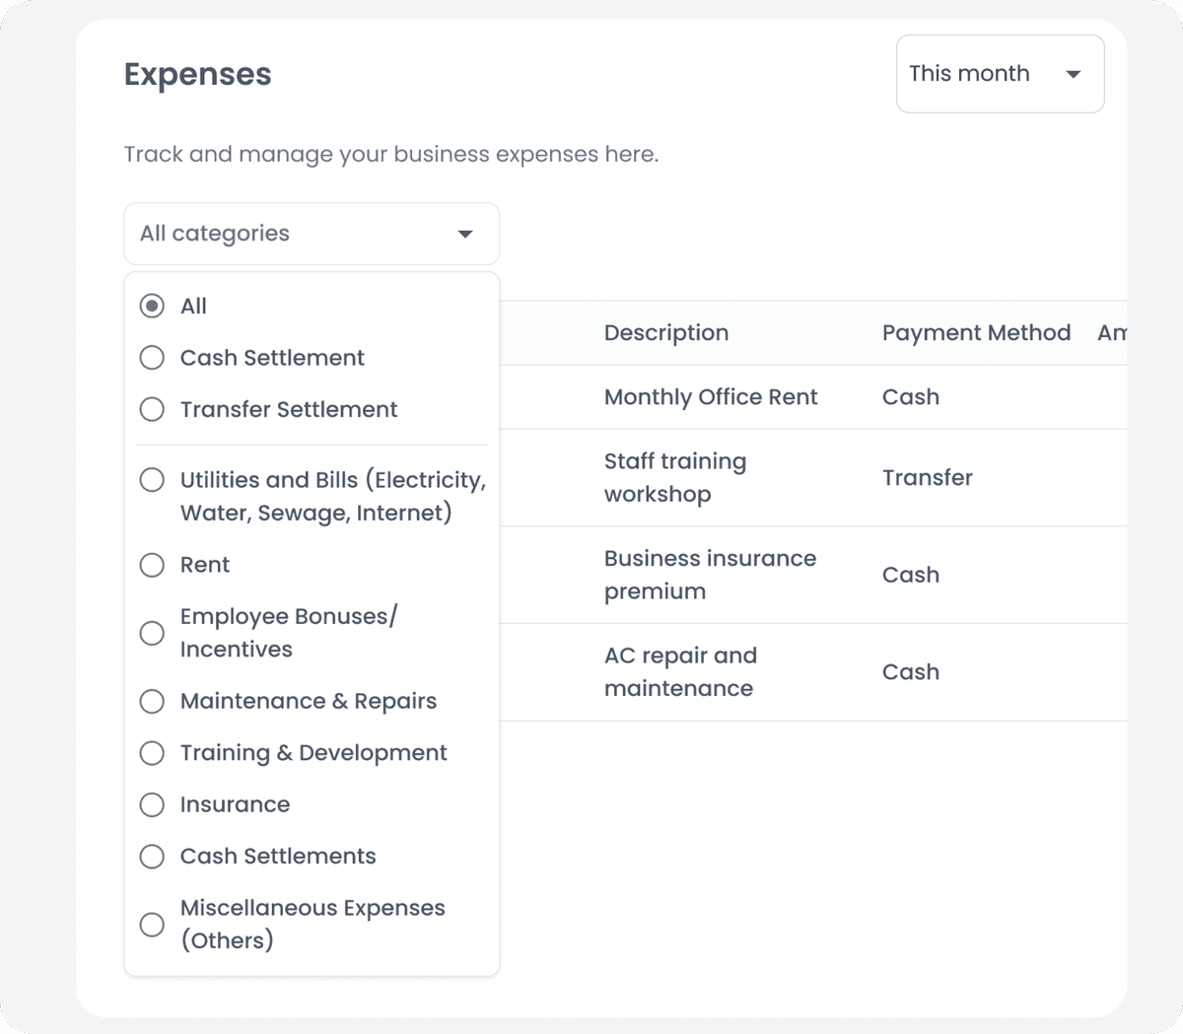This screenshot has width=1183, height=1034.
Task: Select Maintenance & Repairs radio button
Action: tap(152, 701)
